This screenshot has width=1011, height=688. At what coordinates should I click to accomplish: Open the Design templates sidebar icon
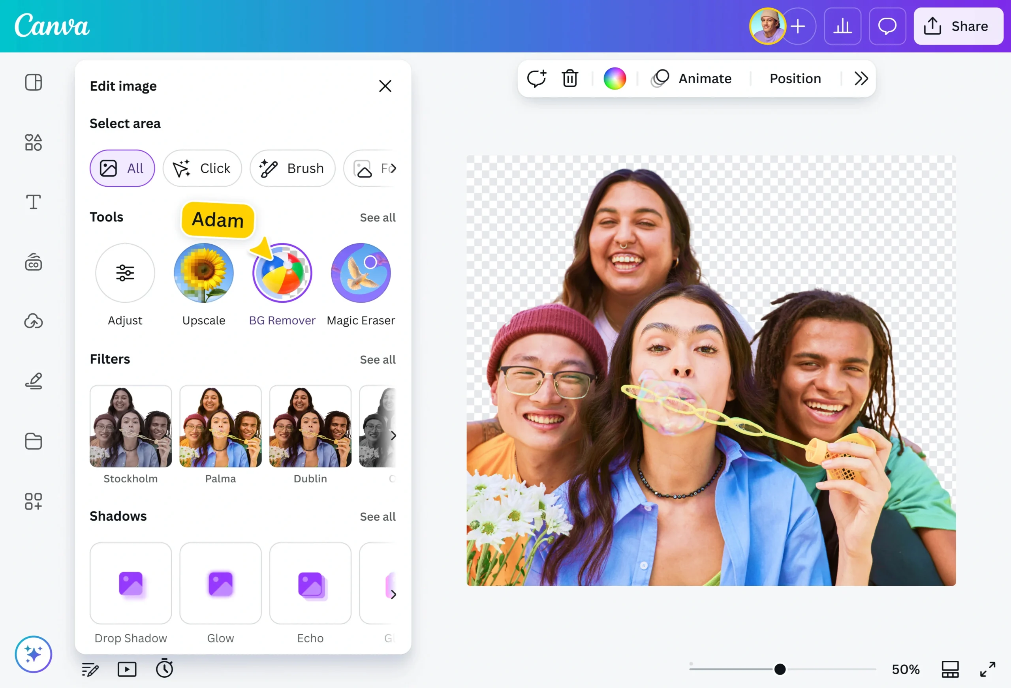tap(34, 82)
